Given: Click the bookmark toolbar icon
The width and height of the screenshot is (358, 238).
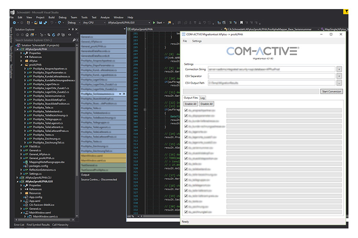Looking at the screenshot, I should point(242,22).
